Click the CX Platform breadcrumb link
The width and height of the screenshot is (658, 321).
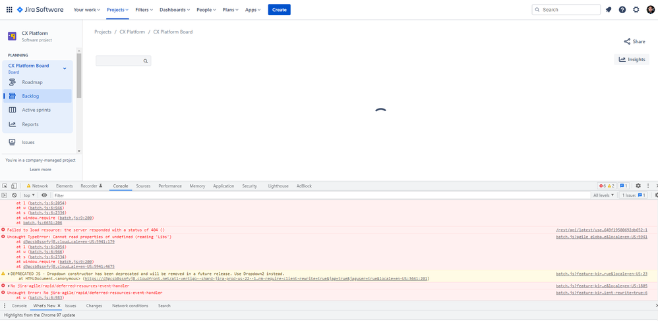(x=132, y=32)
